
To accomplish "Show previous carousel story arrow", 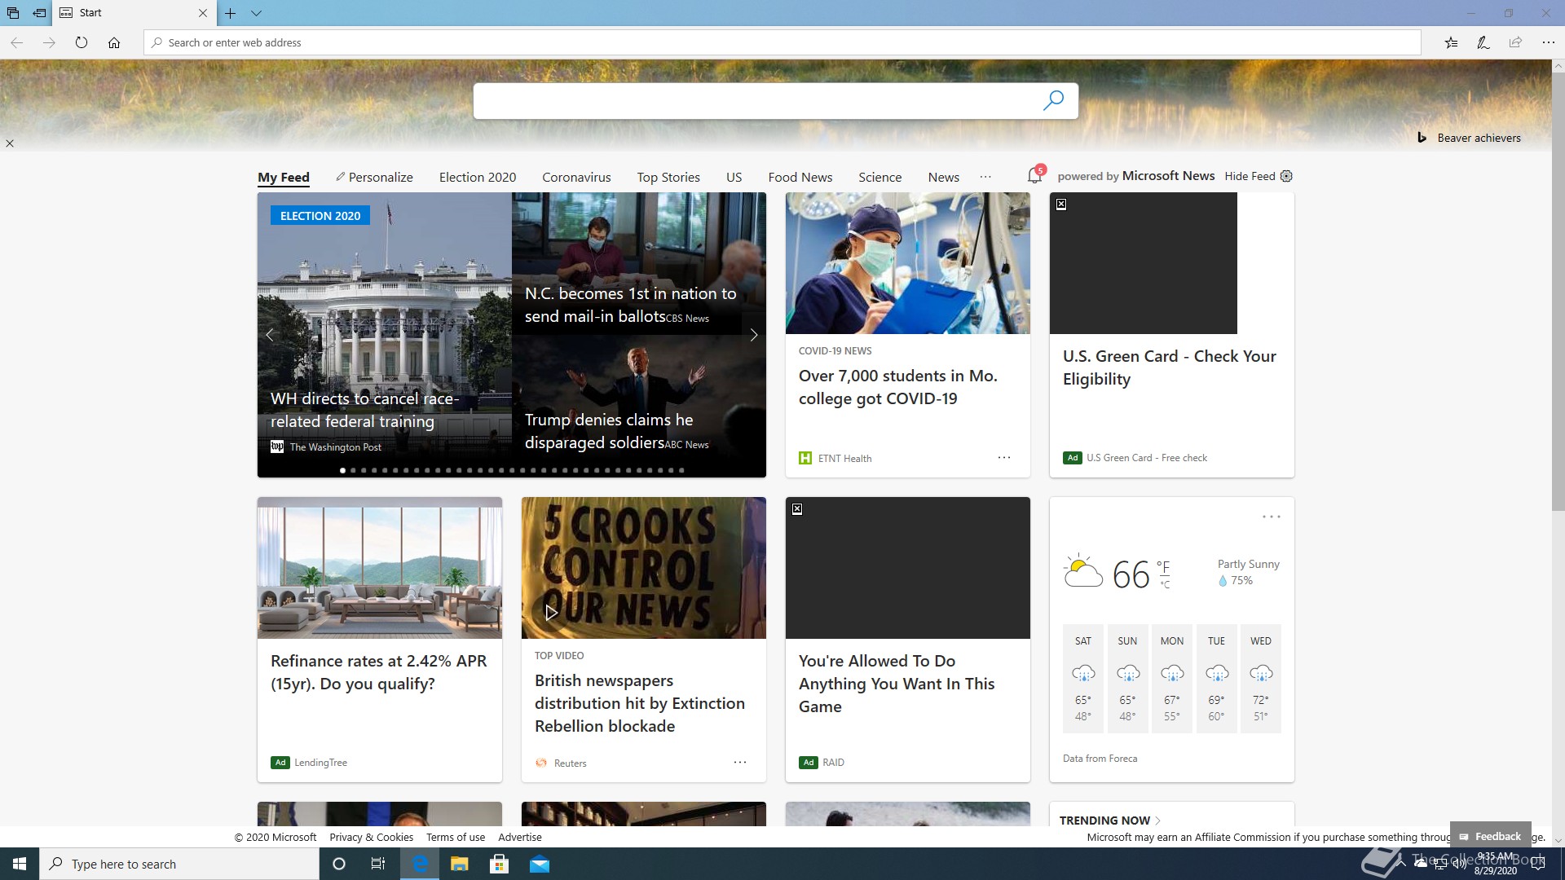I will tap(270, 334).
